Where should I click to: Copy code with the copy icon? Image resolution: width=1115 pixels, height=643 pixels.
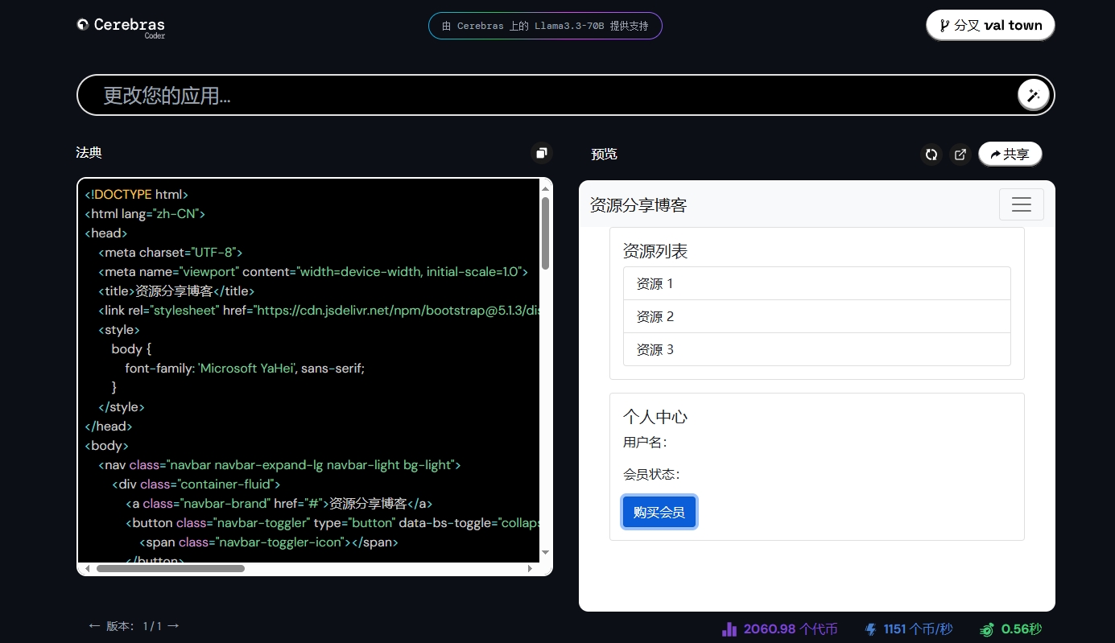tap(542, 153)
